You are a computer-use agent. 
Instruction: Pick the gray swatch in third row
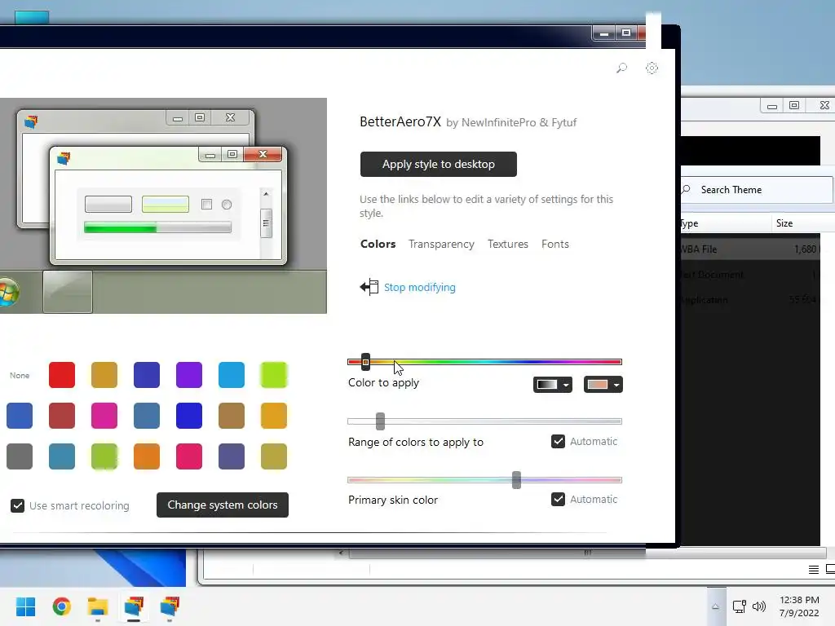(20, 456)
